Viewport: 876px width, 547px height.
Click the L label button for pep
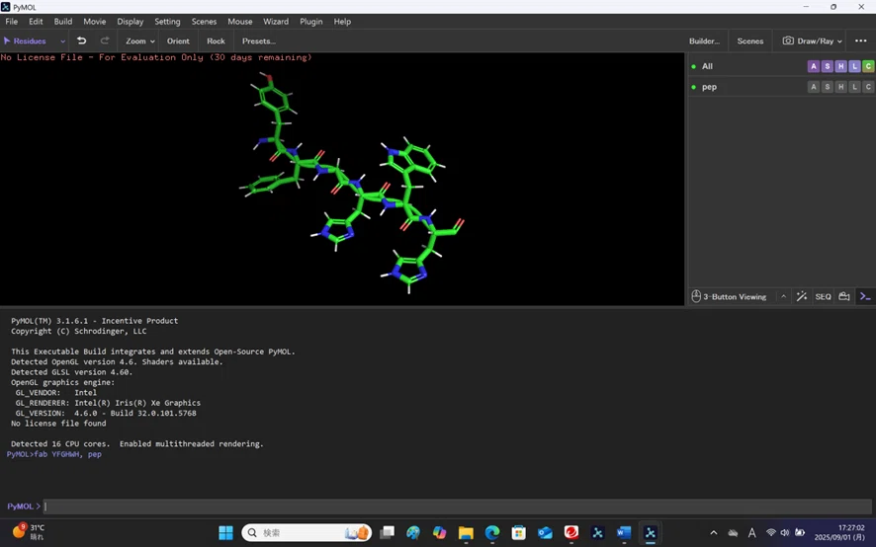coord(854,87)
